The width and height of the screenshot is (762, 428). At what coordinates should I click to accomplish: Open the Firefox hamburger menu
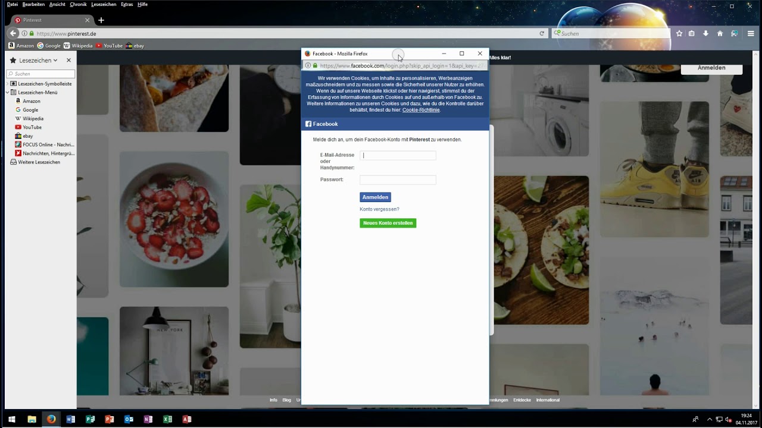click(x=751, y=33)
